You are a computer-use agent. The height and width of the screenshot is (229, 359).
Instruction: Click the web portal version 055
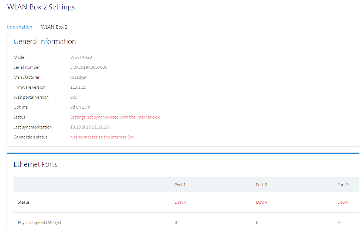74,97
